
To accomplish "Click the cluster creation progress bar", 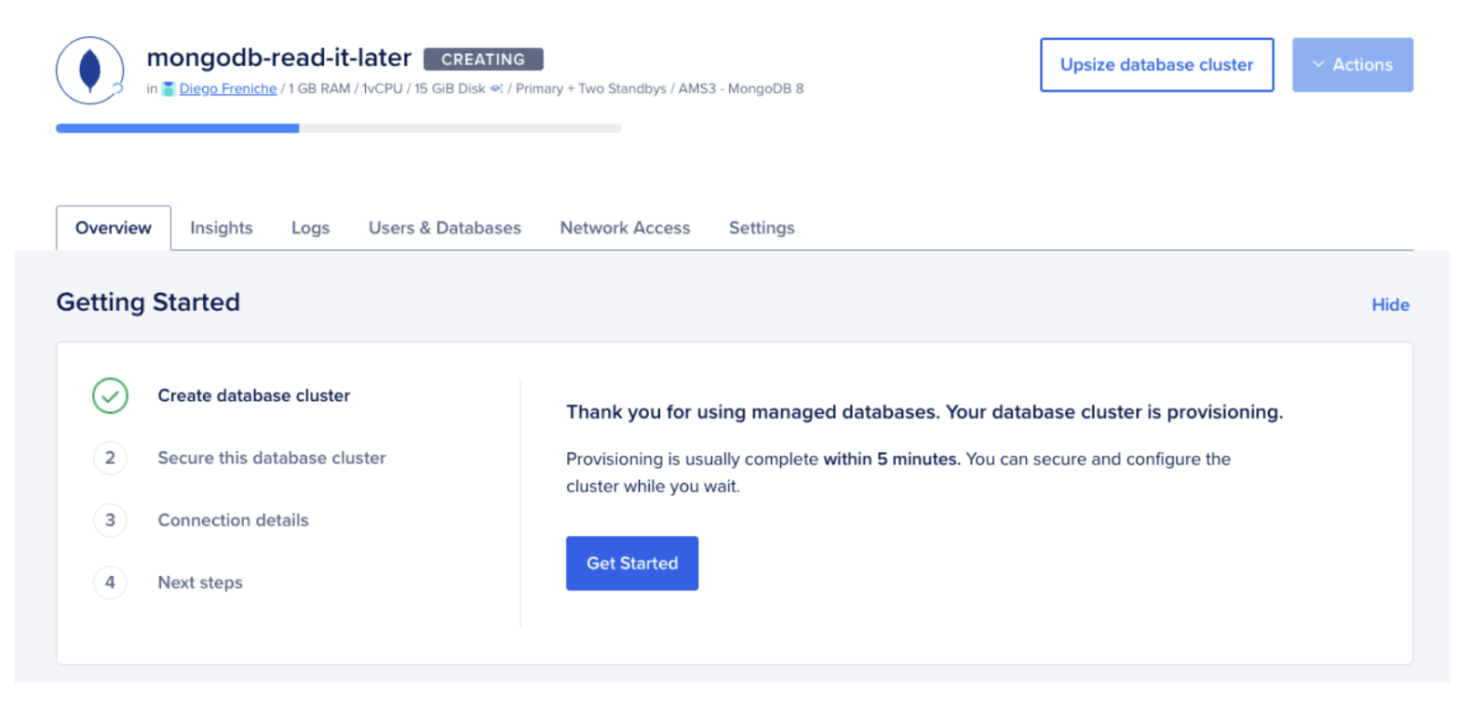I will click(339, 128).
